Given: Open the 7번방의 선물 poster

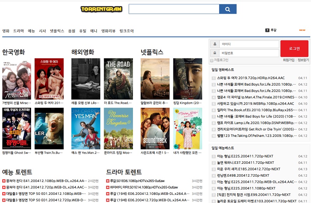Looking at the screenshot, I should pyautogui.click(x=17, y=79).
